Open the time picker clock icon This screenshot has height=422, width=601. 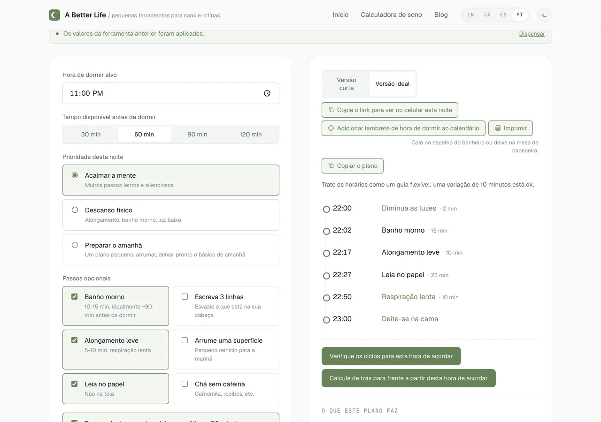tap(267, 93)
